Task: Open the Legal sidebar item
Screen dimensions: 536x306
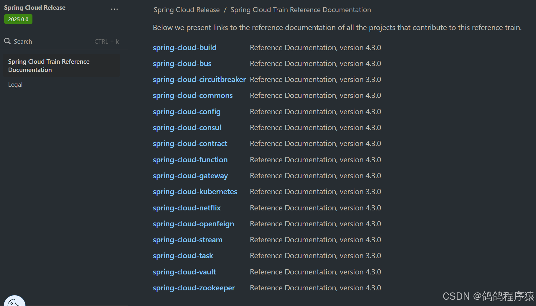Action: coord(15,85)
